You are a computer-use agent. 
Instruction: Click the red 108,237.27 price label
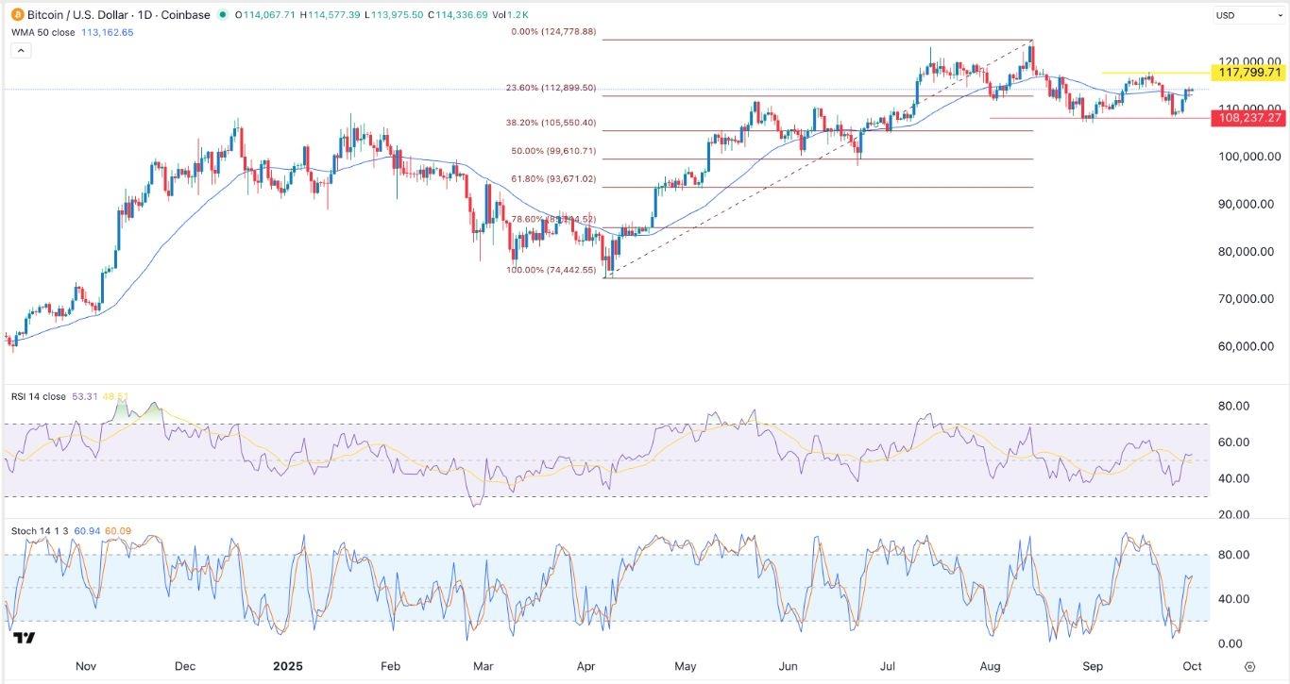coord(1249,118)
